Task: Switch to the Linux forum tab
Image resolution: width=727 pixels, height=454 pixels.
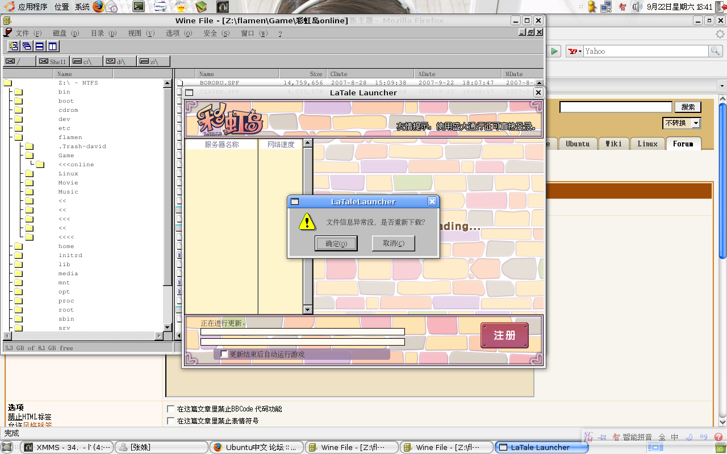Action: (x=647, y=144)
